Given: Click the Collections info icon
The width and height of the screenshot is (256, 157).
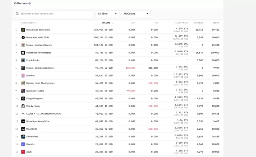Looking at the screenshot, I should [29, 4].
